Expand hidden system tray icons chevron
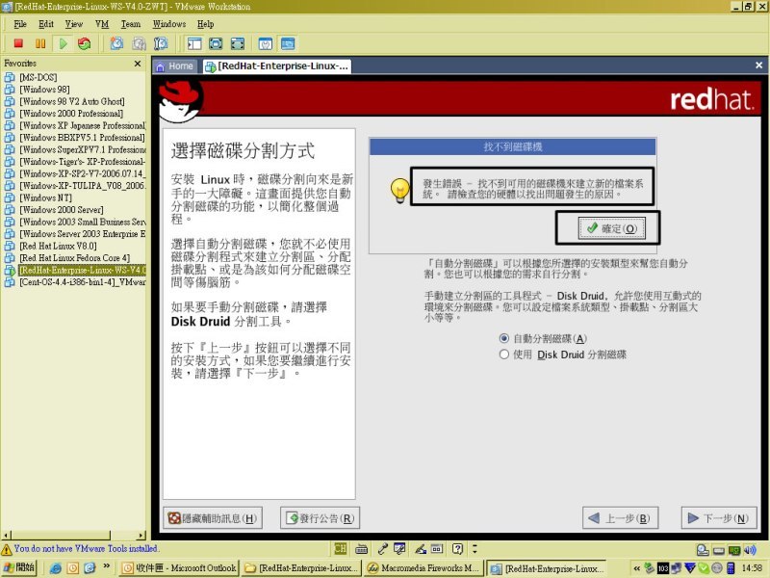 pos(637,568)
